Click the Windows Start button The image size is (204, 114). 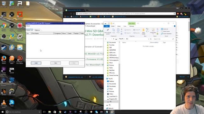(3, 112)
